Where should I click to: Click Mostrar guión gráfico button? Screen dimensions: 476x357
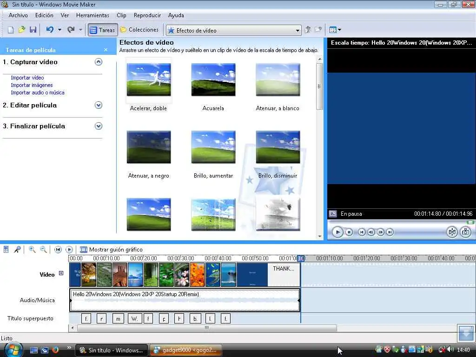click(x=111, y=250)
